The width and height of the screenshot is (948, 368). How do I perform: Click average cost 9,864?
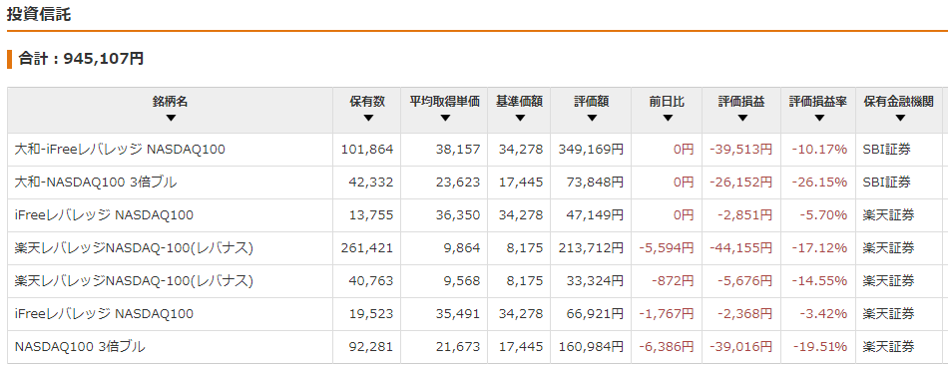pos(461,247)
